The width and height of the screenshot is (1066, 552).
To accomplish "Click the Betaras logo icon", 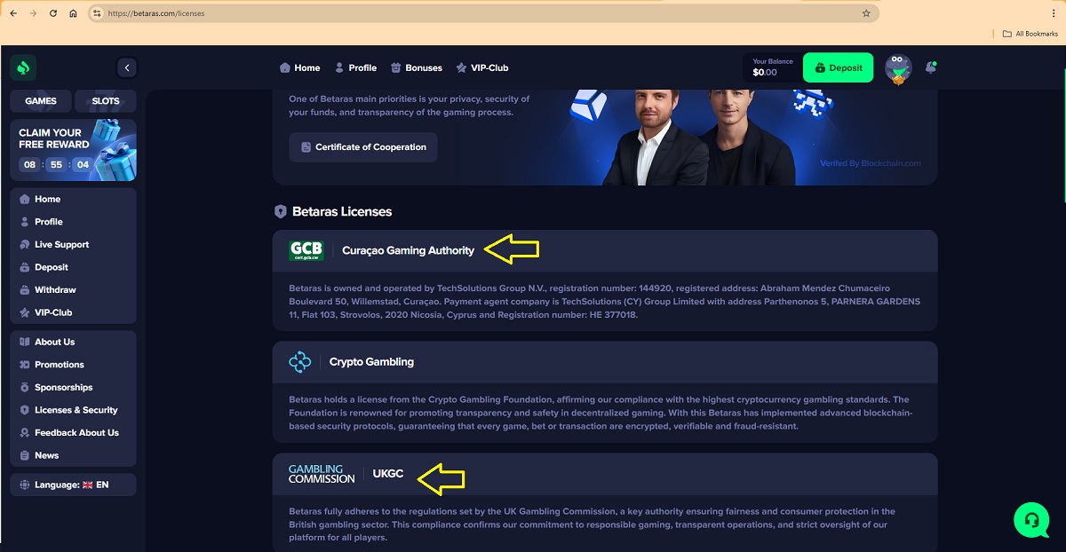I will [24, 67].
